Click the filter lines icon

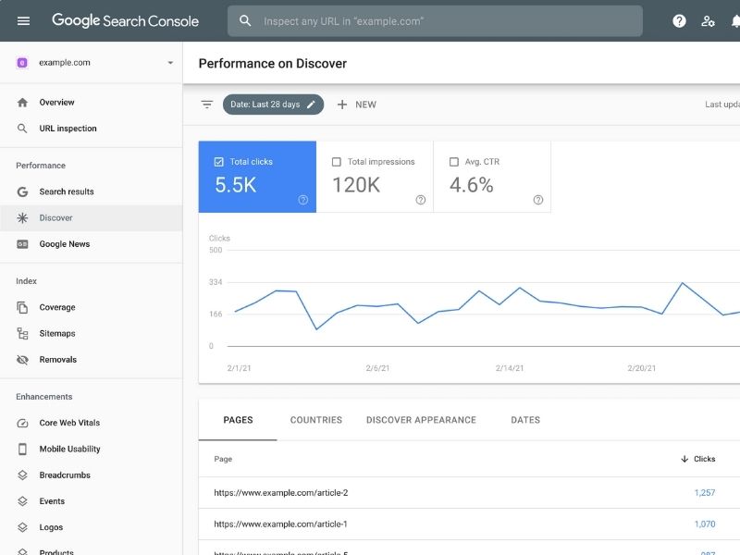tap(206, 105)
